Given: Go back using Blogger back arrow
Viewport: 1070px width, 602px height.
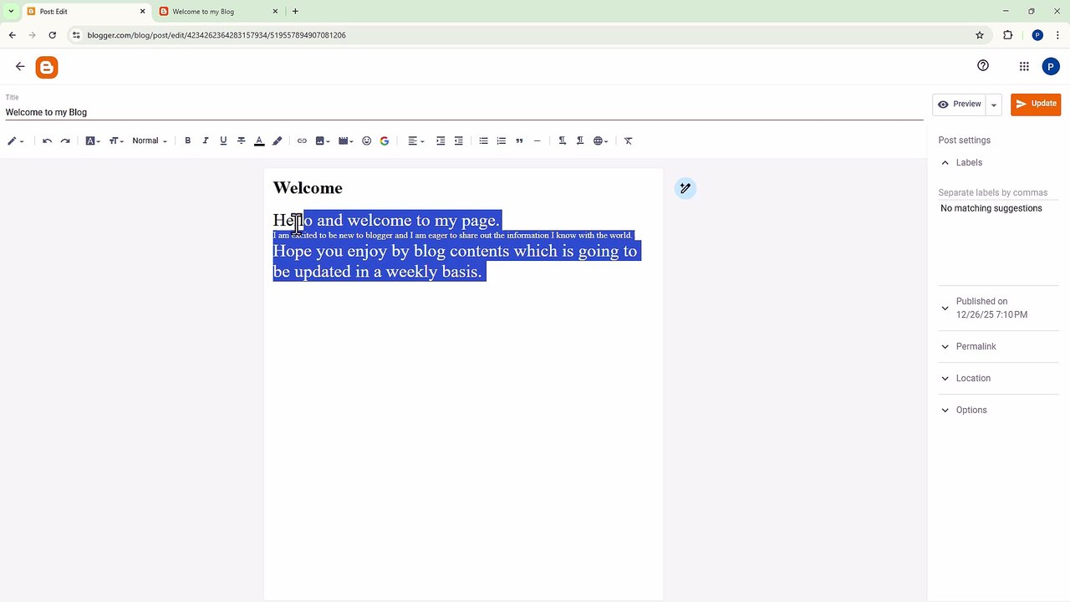Looking at the screenshot, I should click(20, 67).
